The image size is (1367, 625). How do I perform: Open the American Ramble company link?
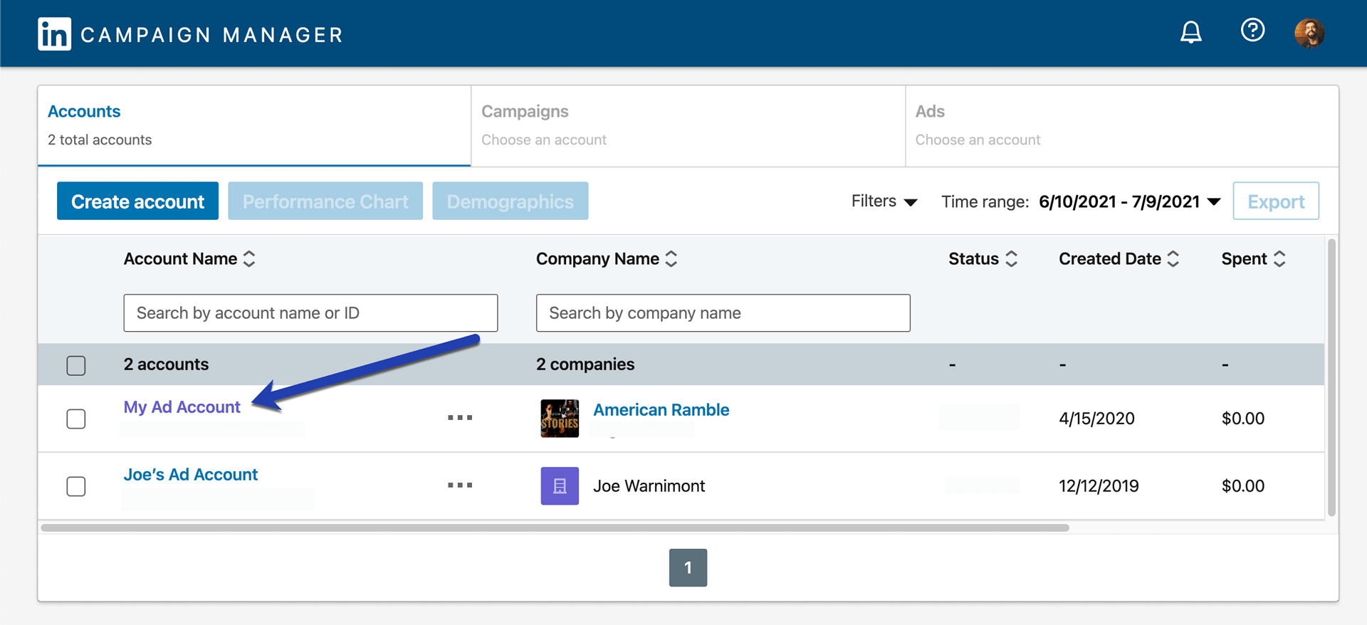point(661,410)
